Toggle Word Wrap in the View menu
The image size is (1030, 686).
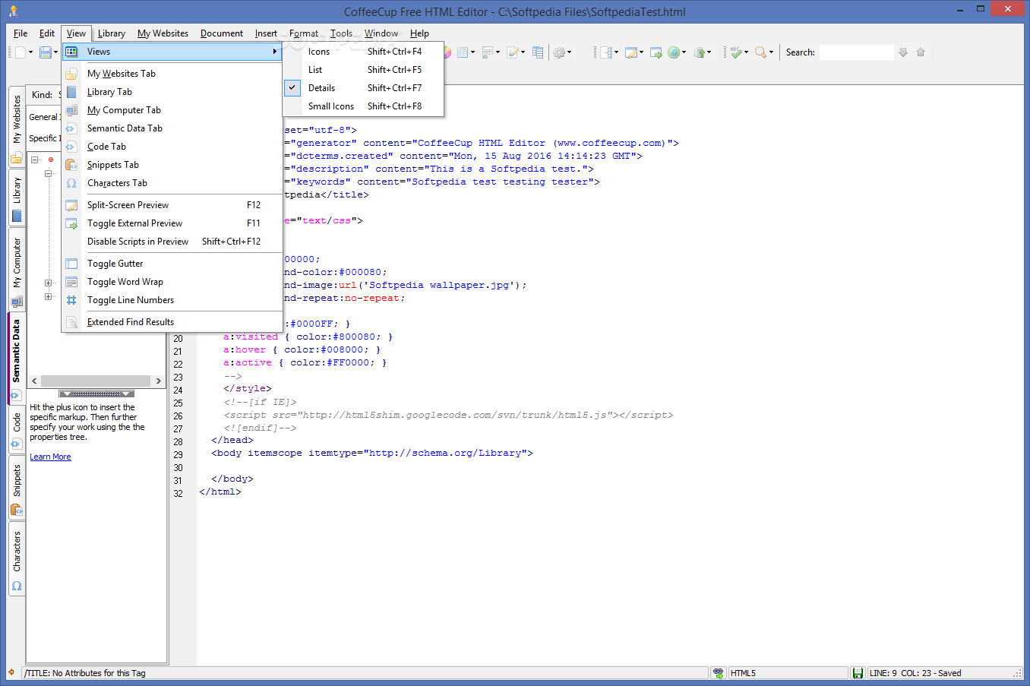172,282
